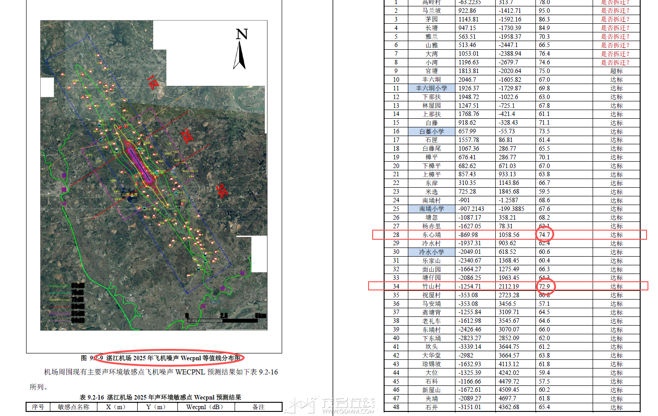Click the name cell '杨赤里'
The width and height of the screenshot is (658, 416).
(x=431, y=226)
